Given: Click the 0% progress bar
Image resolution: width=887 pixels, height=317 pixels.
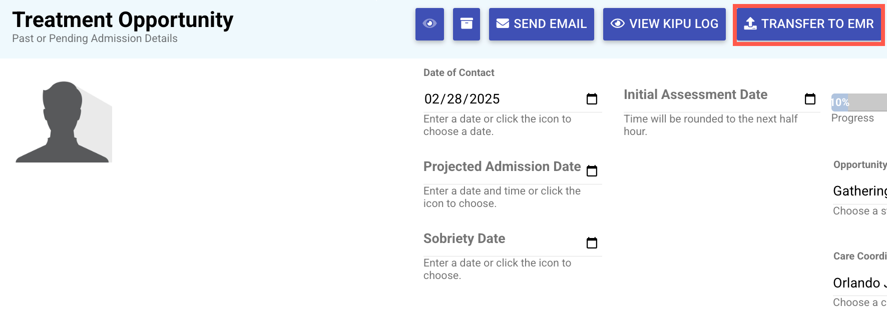Looking at the screenshot, I should pos(858,102).
